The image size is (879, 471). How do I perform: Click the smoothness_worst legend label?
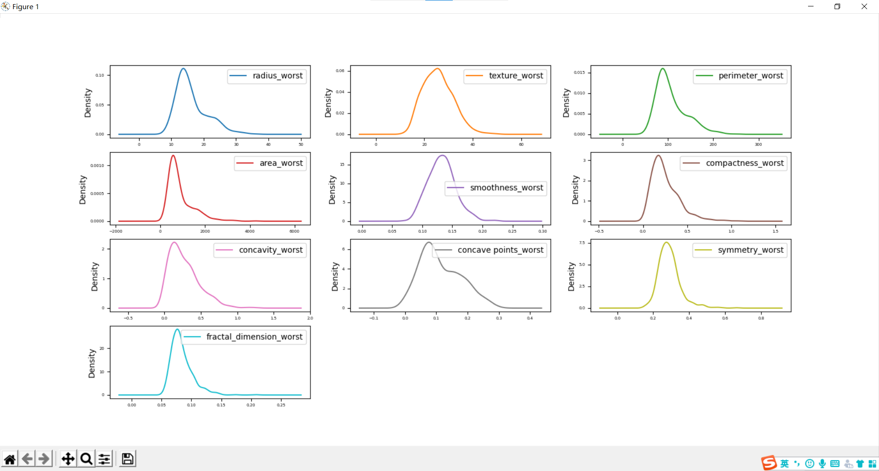coord(506,188)
